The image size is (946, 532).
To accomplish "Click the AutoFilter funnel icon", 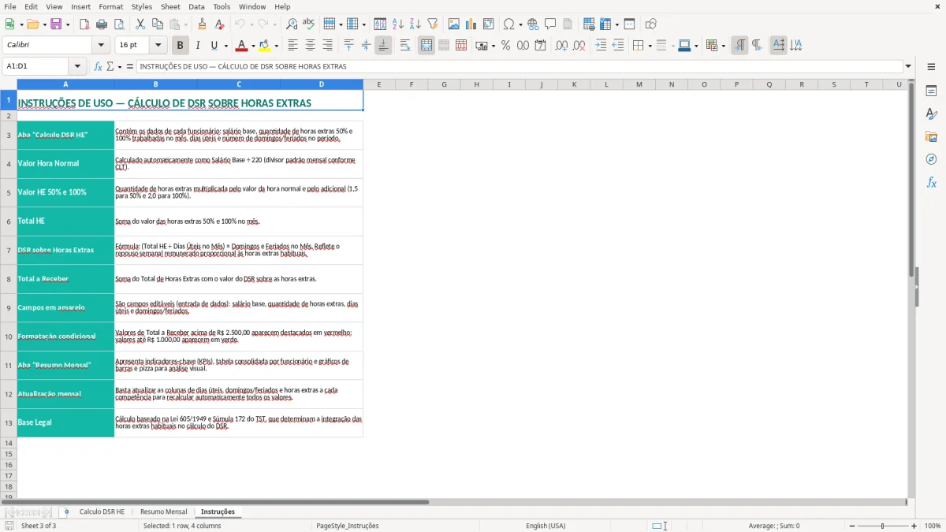I will (x=432, y=24).
